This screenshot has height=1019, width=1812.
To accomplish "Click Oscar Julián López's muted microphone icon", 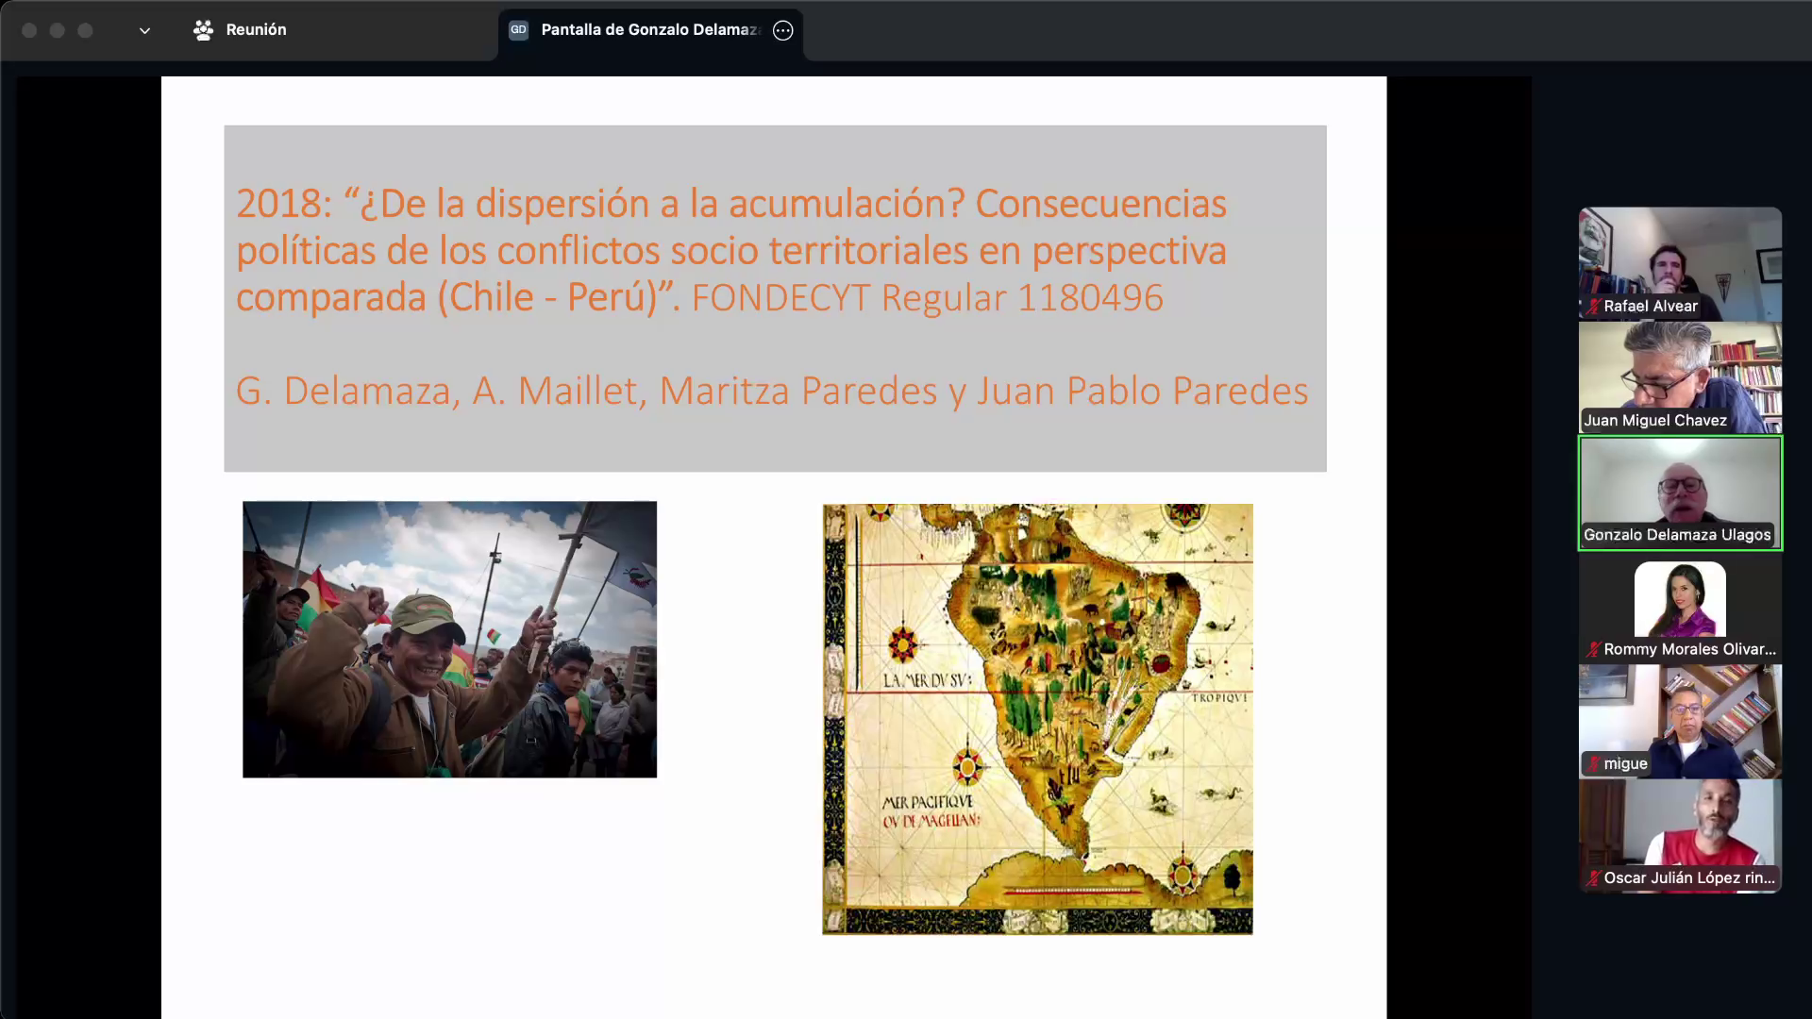I will pyautogui.click(x=1593, y=878).
